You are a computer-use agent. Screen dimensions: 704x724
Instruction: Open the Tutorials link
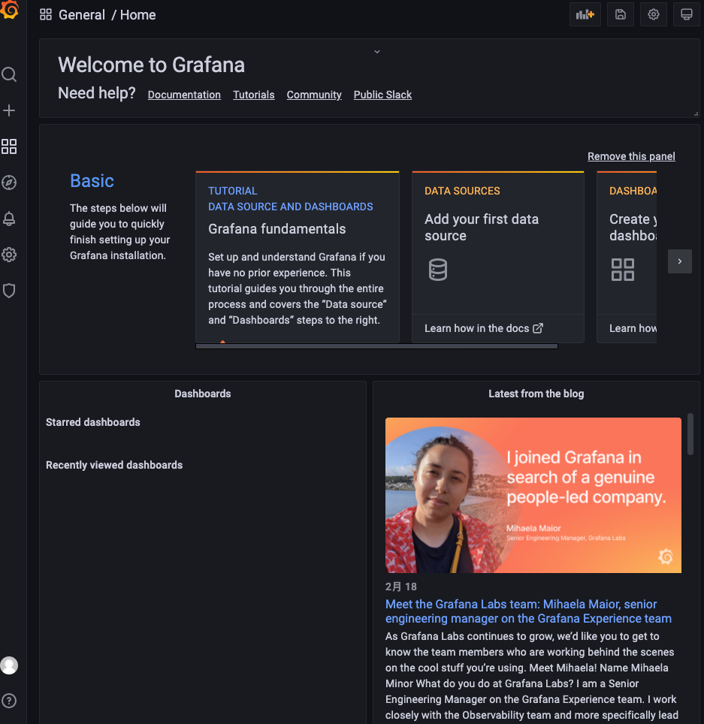click(254, 95)
